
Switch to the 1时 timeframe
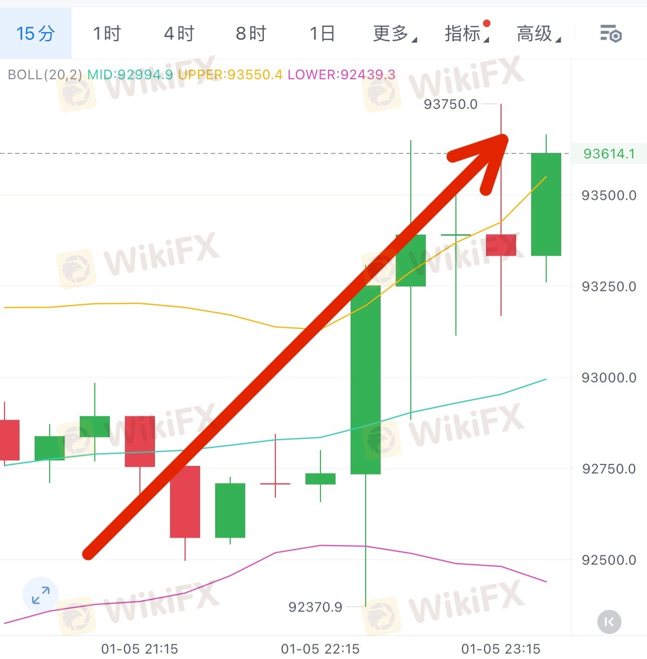107,34
